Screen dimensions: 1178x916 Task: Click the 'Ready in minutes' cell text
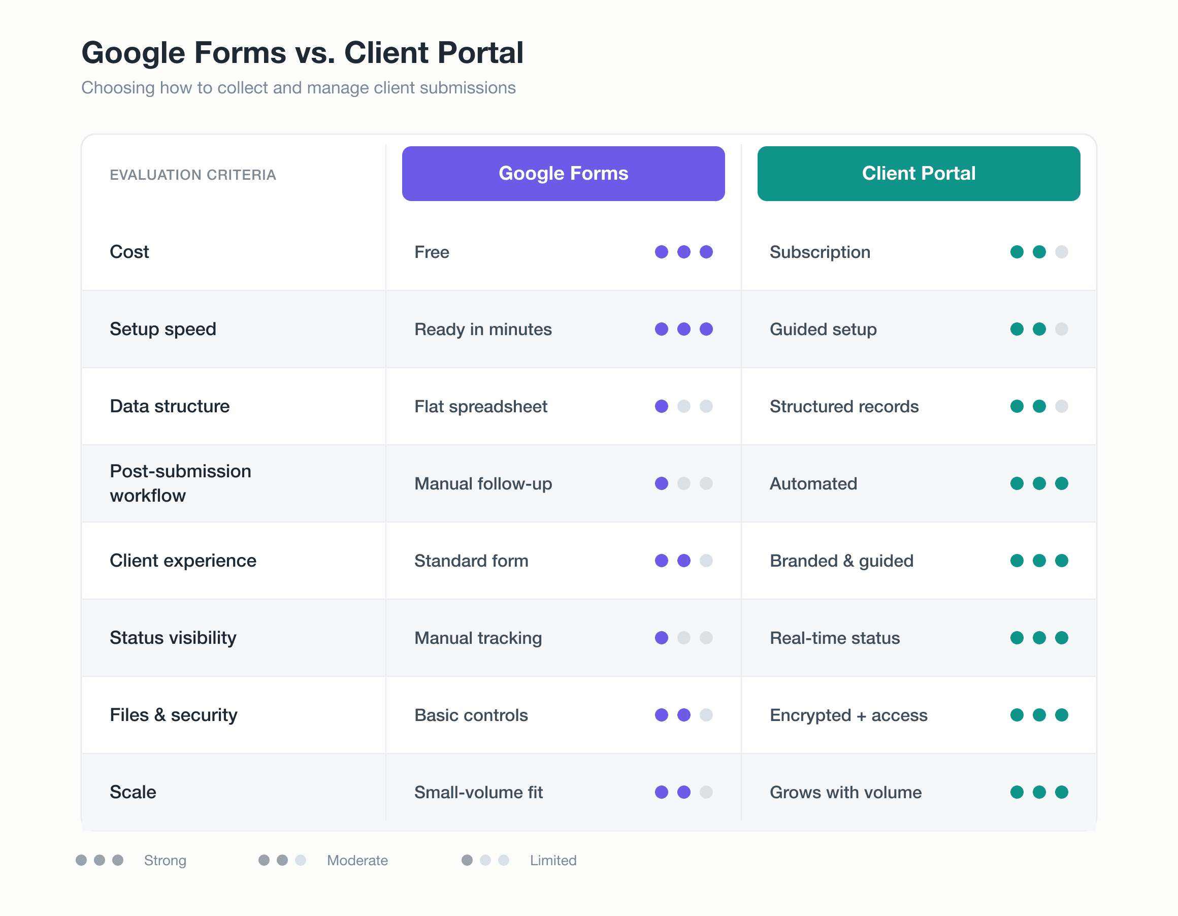click(483, 329)
